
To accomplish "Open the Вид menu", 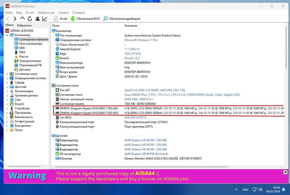I will 19,12.
